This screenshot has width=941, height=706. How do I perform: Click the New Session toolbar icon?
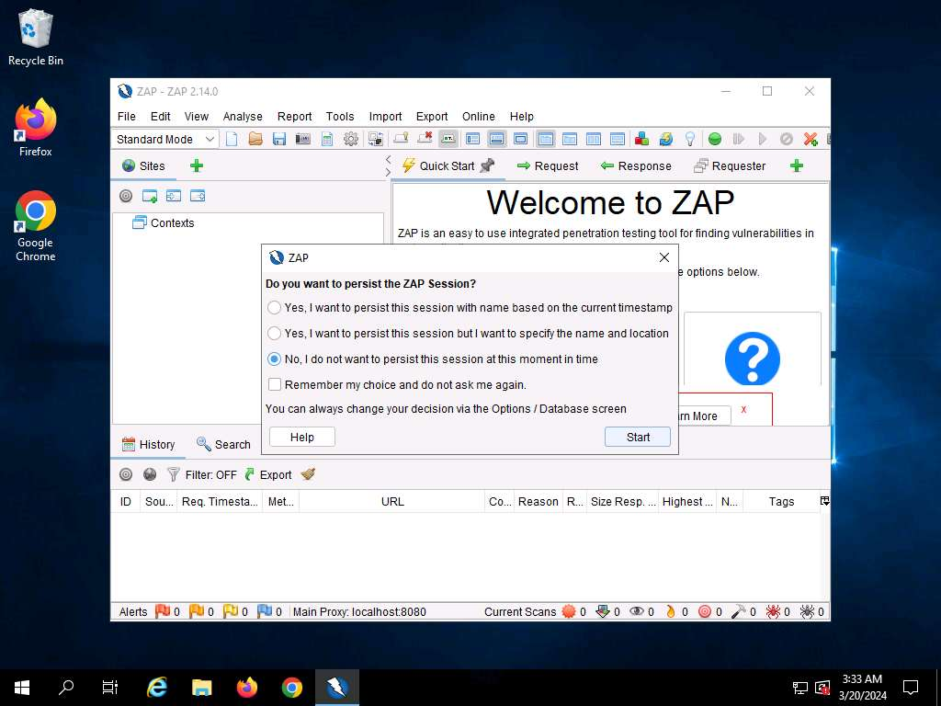[232, 139]
